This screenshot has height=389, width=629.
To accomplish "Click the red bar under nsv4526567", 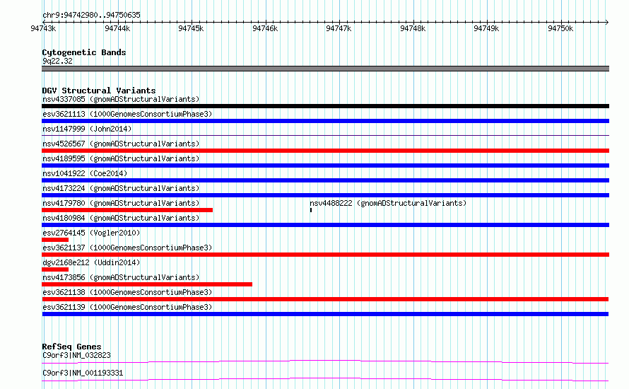I will click(x=325, y=151).
